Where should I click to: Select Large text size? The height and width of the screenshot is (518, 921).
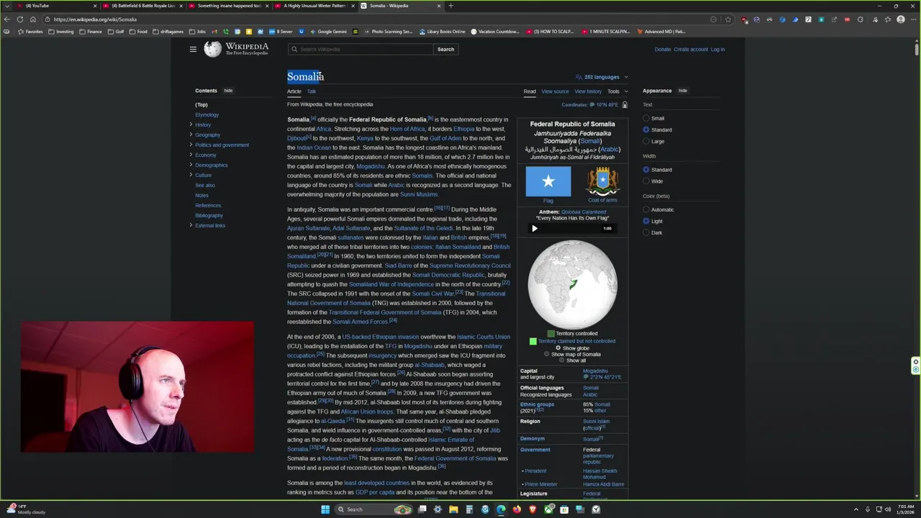pos(646,141)
